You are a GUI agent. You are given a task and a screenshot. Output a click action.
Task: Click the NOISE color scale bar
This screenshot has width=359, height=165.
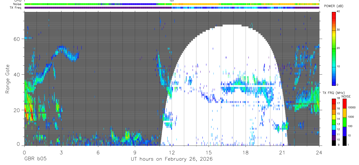click(x=345, y=122)
